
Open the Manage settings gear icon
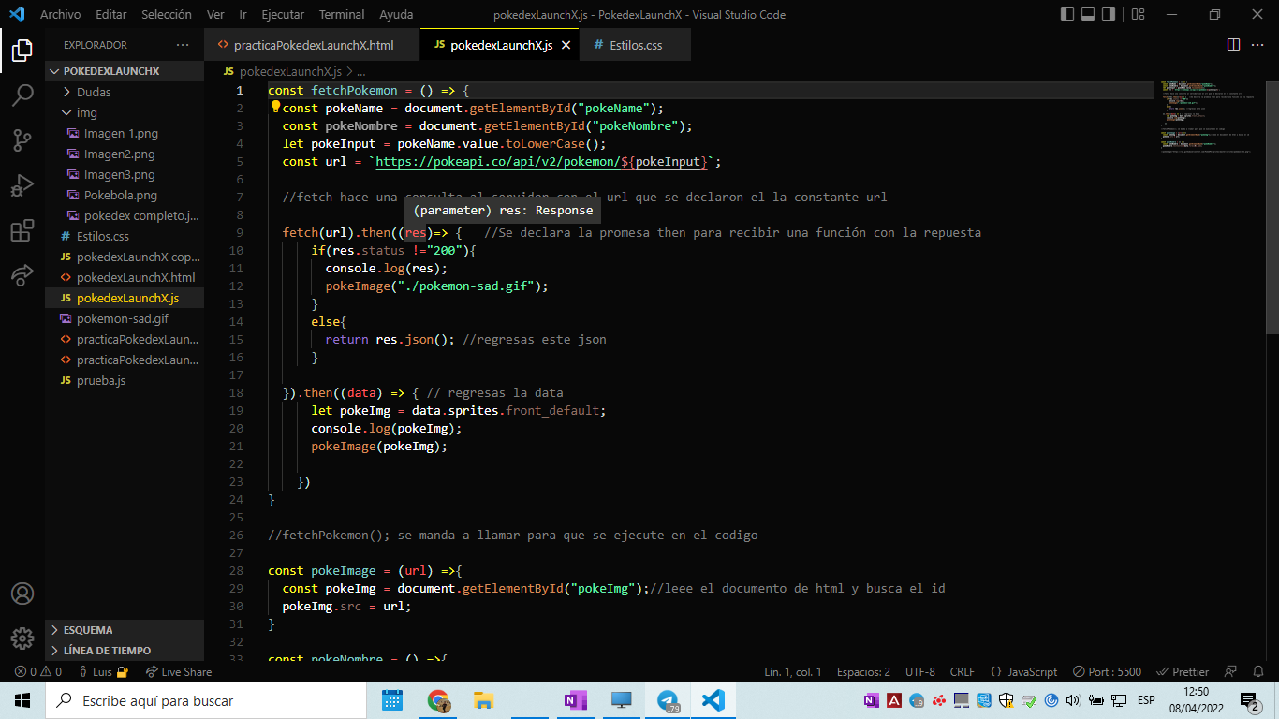coord(22,639)
